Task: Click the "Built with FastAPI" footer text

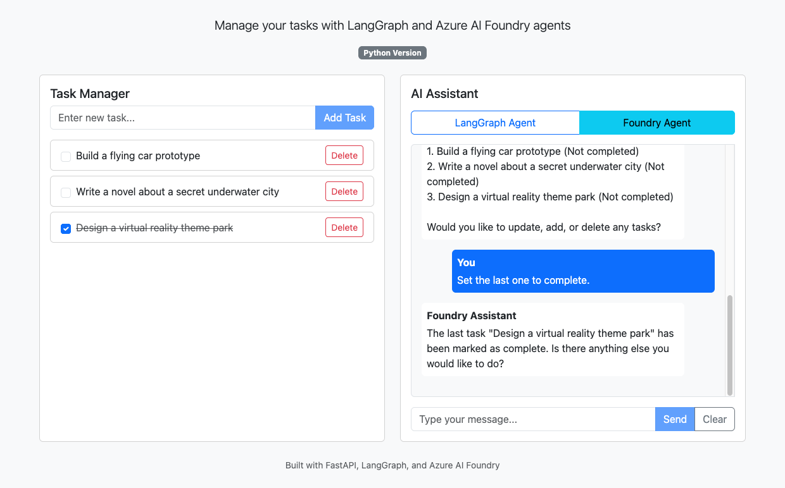Action: point(392,465)
